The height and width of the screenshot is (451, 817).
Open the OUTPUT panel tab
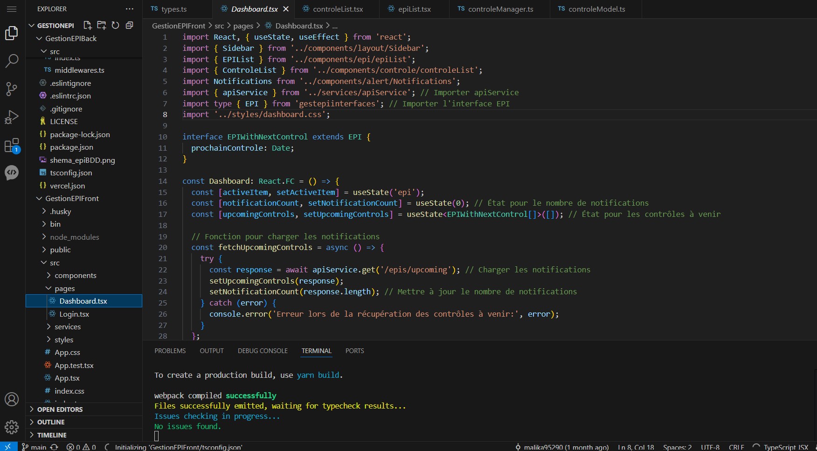point(212,351)
